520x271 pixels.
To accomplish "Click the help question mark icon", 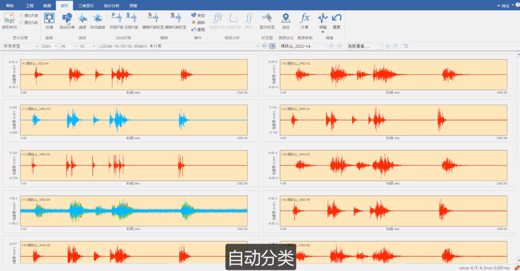I will pos(517,5).
